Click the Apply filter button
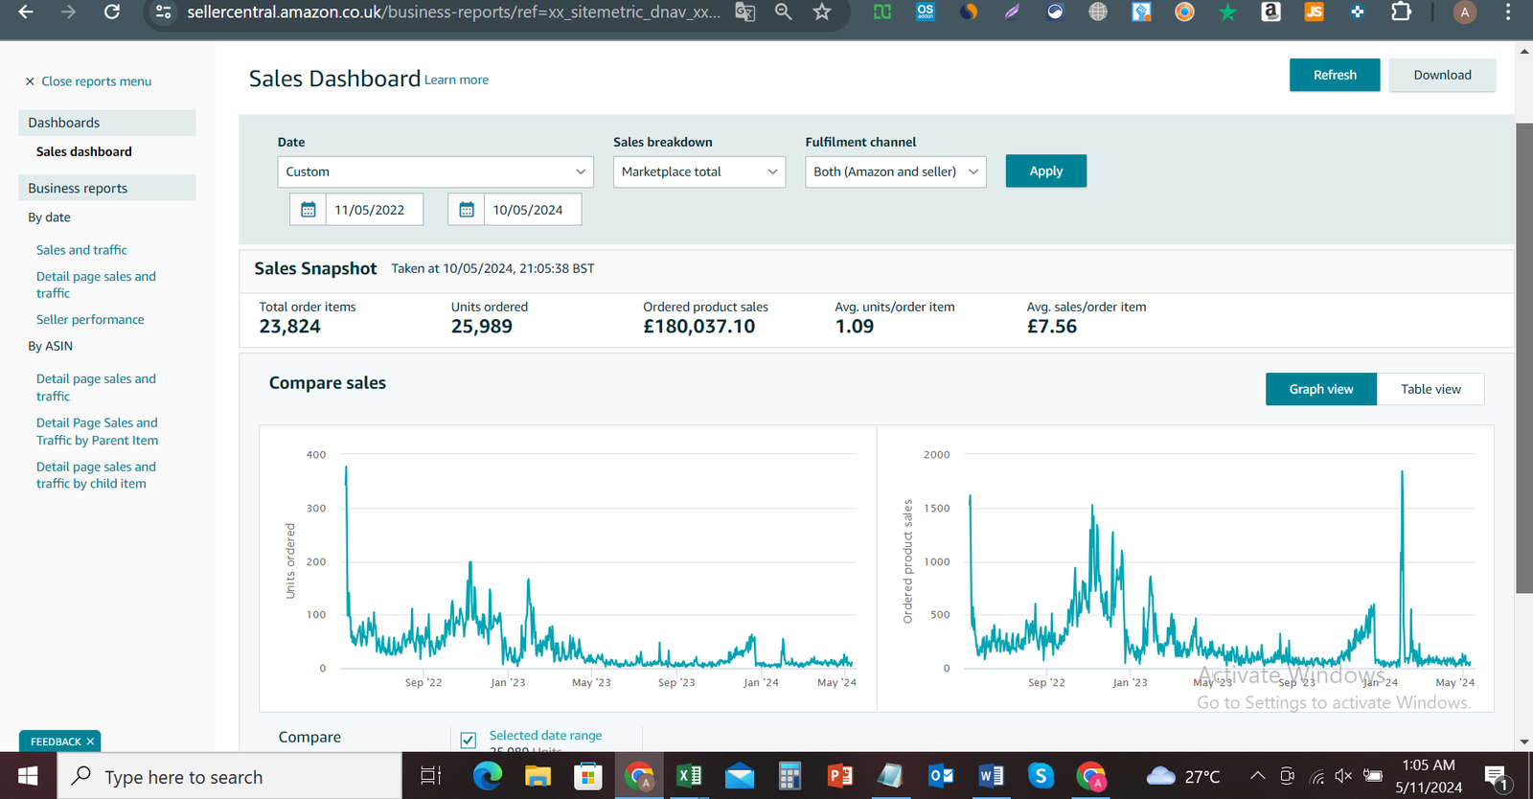The height and width of the screenshot is (799, 1533). pos(1045,171)
